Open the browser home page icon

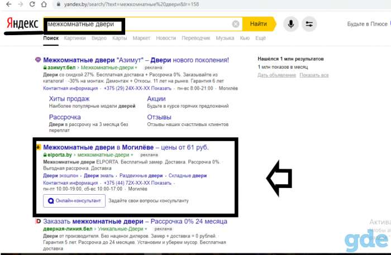[44, 4]
